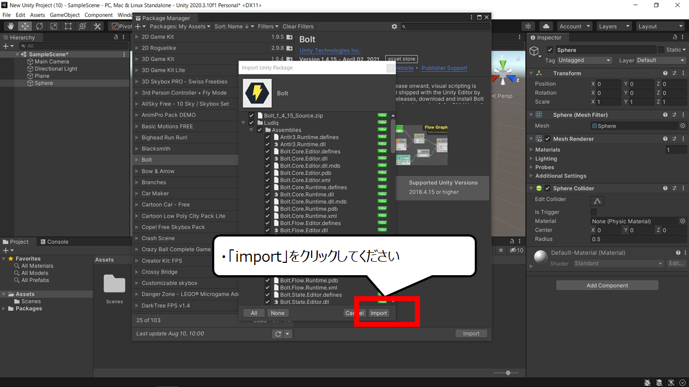The image size is (689, 387).
Task: Switch to the Console tab
Action: pos(54,242)
